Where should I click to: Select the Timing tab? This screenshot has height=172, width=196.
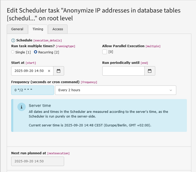(x=38, y=29)
